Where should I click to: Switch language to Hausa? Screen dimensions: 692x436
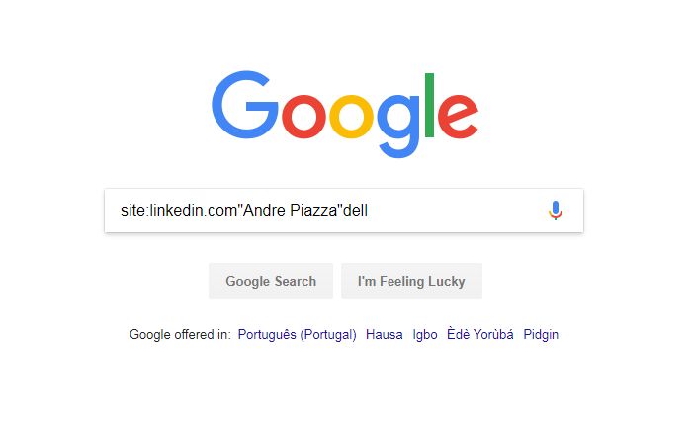(x=384, y=334)
